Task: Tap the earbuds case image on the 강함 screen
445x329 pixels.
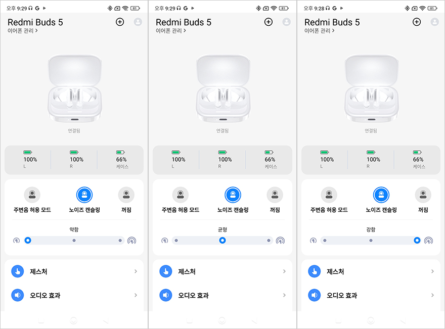Action: click(x=372, y=88)
